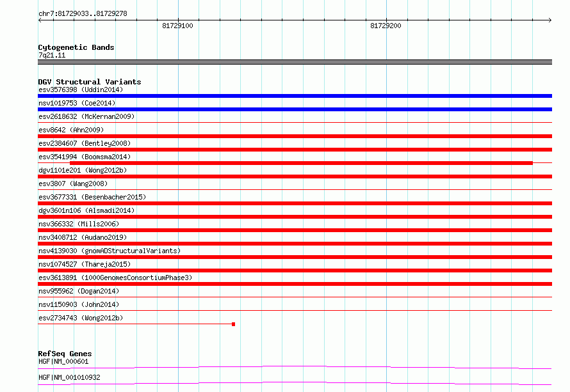This screenshot has width=570, height=392.
Task: Click the red end marker of esv2734743
Action: point(233,324)
